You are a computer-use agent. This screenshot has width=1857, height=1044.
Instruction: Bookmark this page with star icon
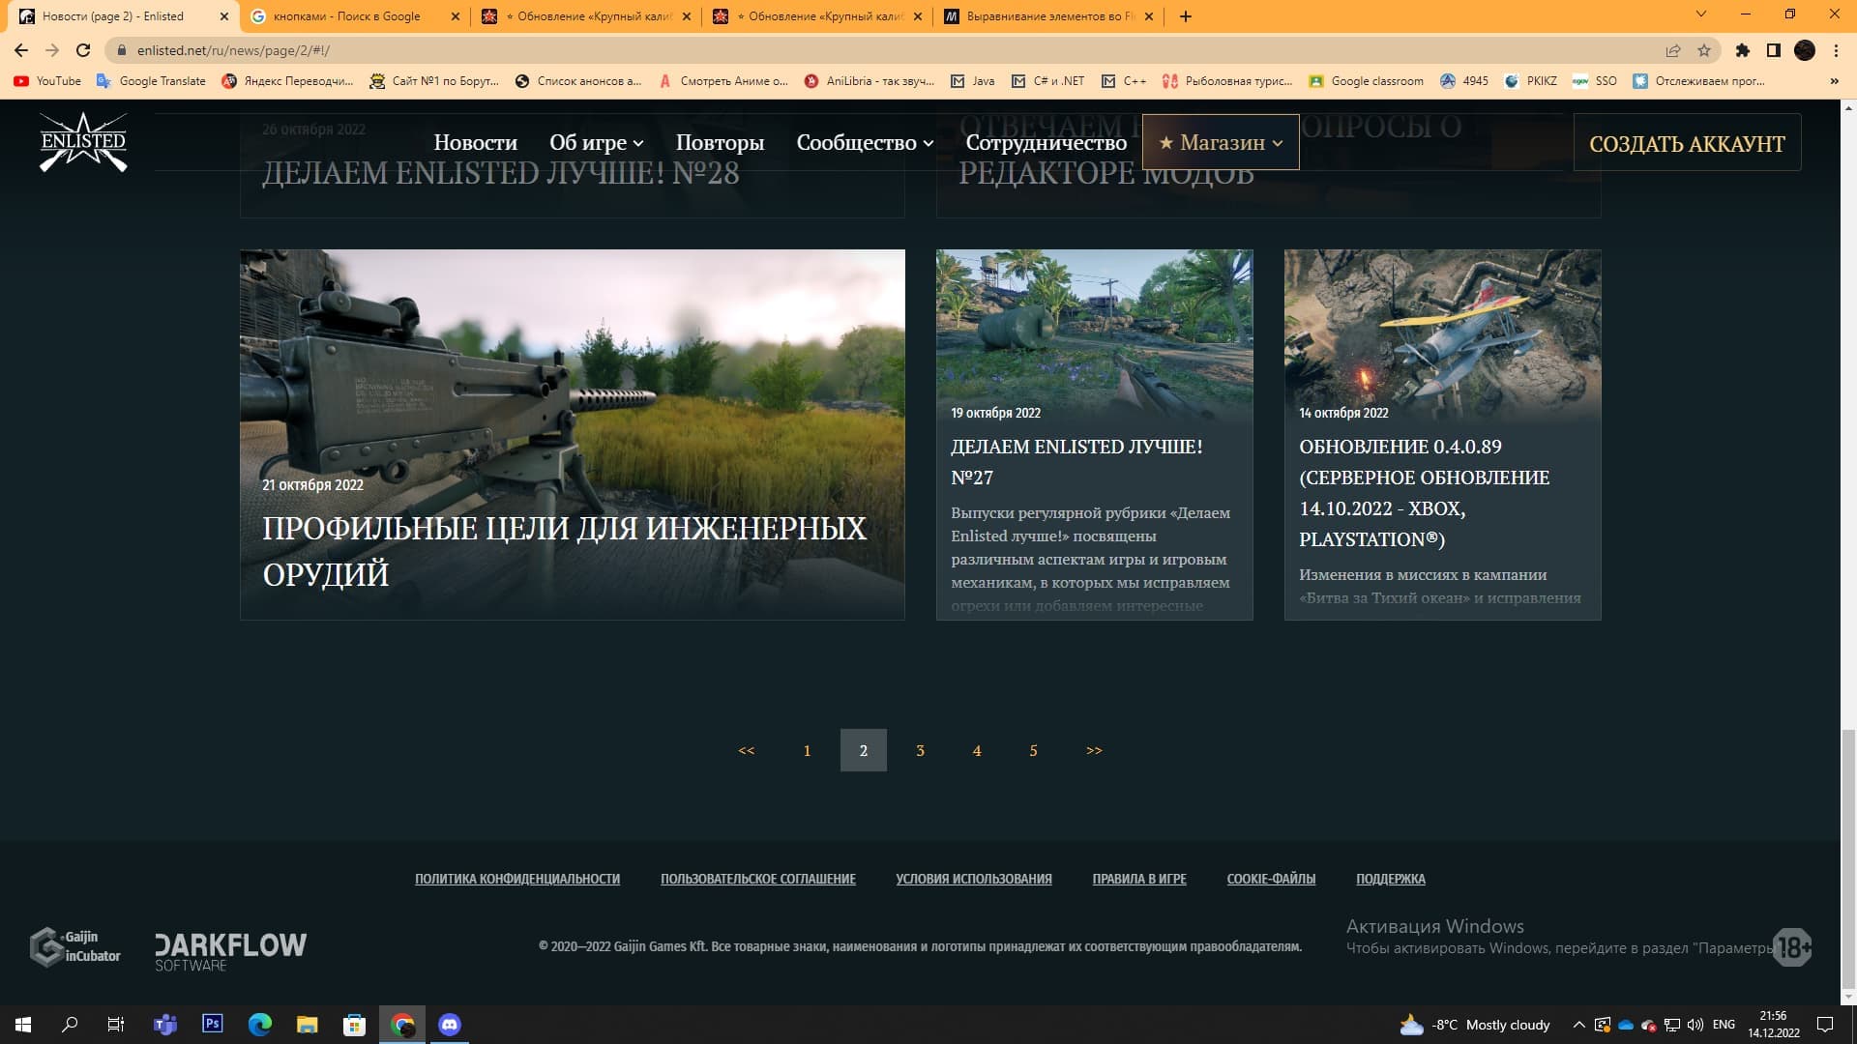1704,50
